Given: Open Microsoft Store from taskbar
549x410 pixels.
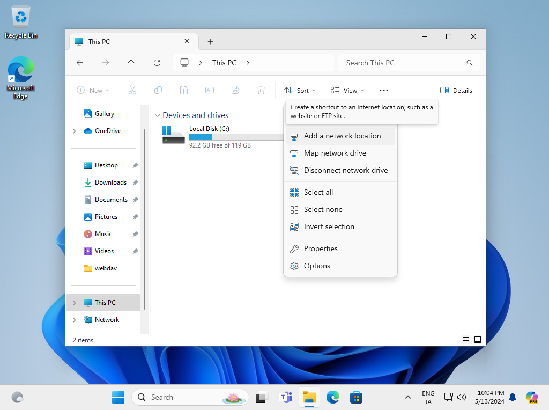Looking at the screenshot, I should tap(356, 397).
